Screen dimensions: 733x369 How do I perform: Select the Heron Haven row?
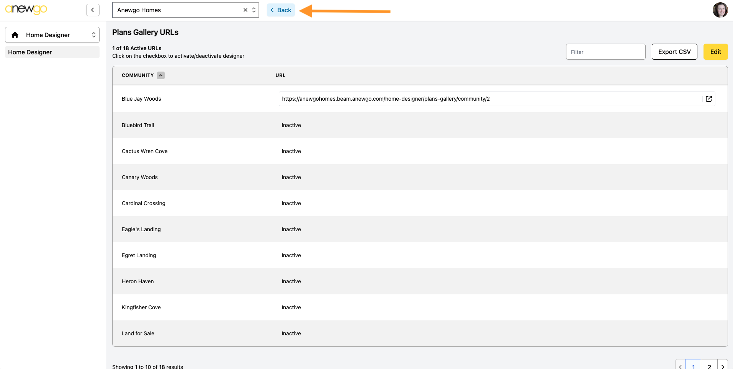(x=420, y=281)
